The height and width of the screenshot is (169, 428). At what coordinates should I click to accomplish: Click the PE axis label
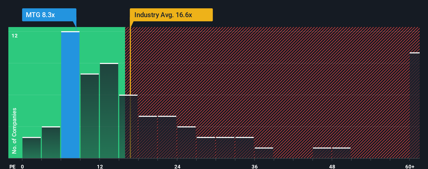pyautogui.click(x=12, y=166)
